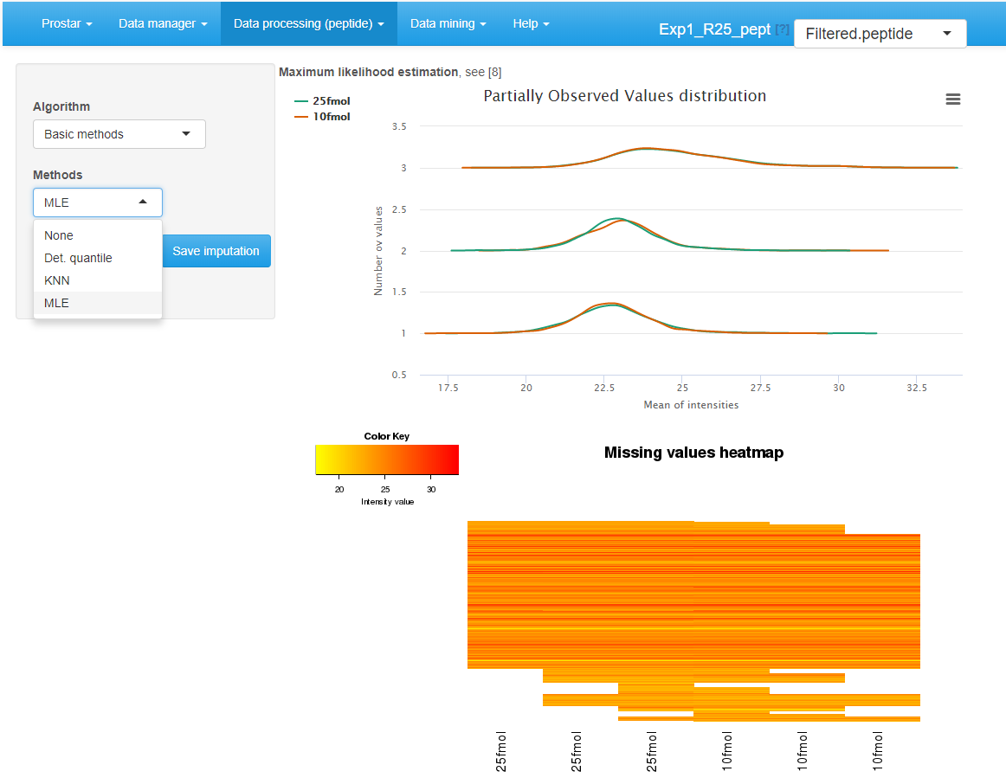The image size is (1006, 784).
Task: Select the KNN imputation method
Action: click(55, 280)
